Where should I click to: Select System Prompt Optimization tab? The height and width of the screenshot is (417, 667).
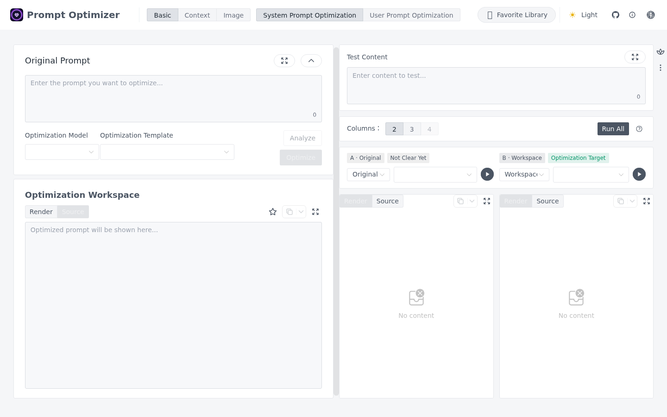tap(309, 15)
